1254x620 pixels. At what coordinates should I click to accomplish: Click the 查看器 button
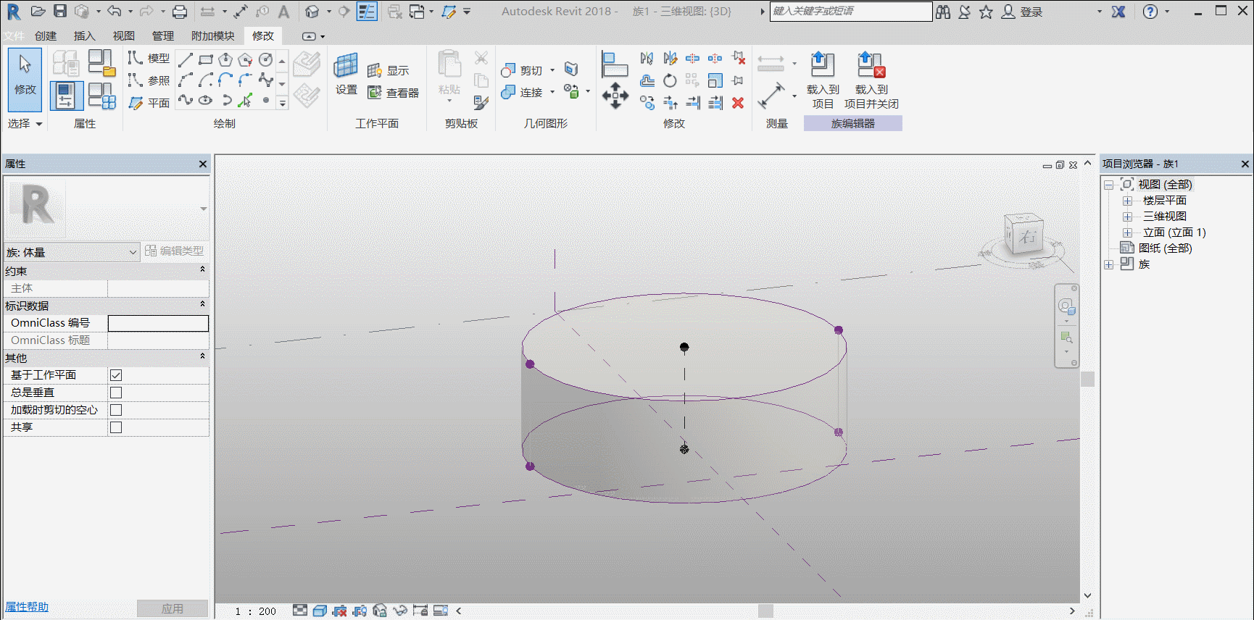(x=394, y=93)
